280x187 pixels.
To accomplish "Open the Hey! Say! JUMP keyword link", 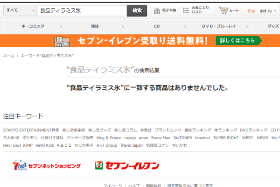I will (x=18, y=145).
